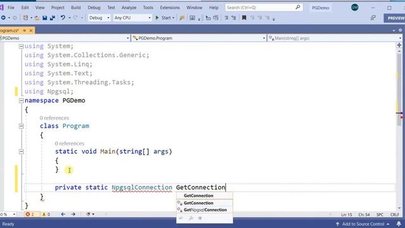Open the notifications bell icon
The width and height of the screenshot is (405, 228).
399,224
